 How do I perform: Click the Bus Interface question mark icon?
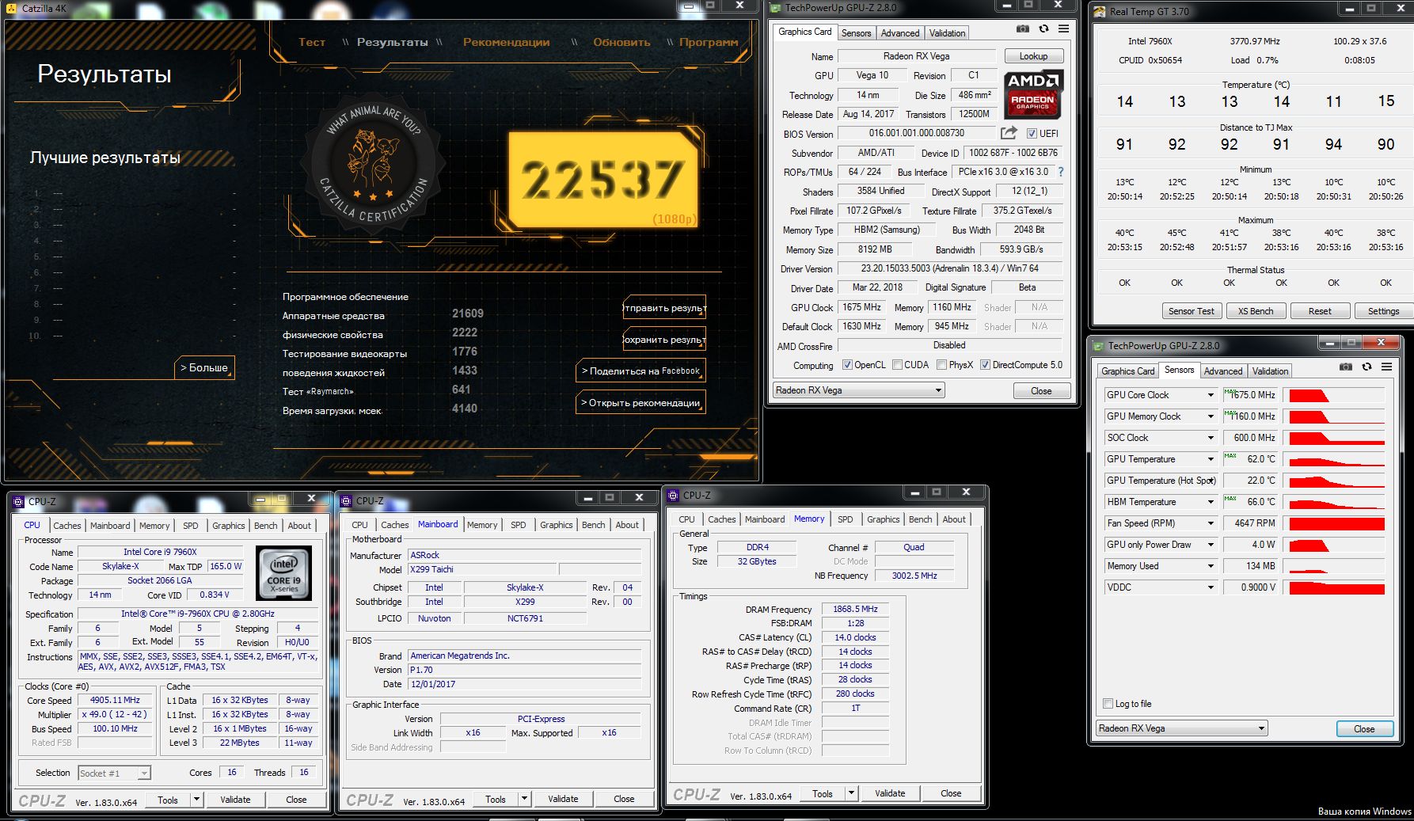(x=1061, y=172)
